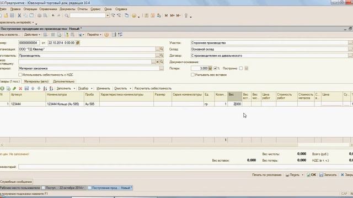The height and width of the screenshot is (198, 353).
Task: Click the edit row pencil icon
Action: pyautogui.click(x=14, y=89)
